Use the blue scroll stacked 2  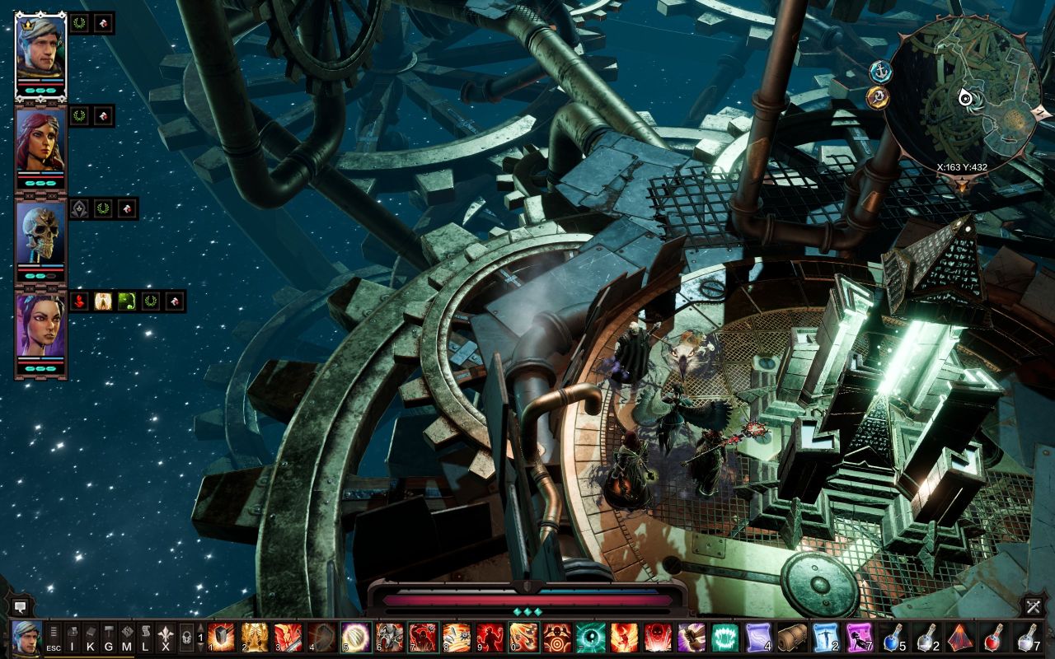pos(827,638)
